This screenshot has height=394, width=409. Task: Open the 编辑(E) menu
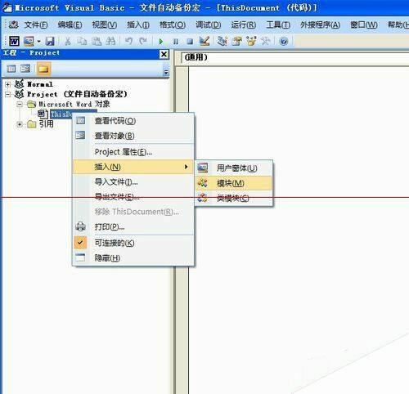coord(70,25)
